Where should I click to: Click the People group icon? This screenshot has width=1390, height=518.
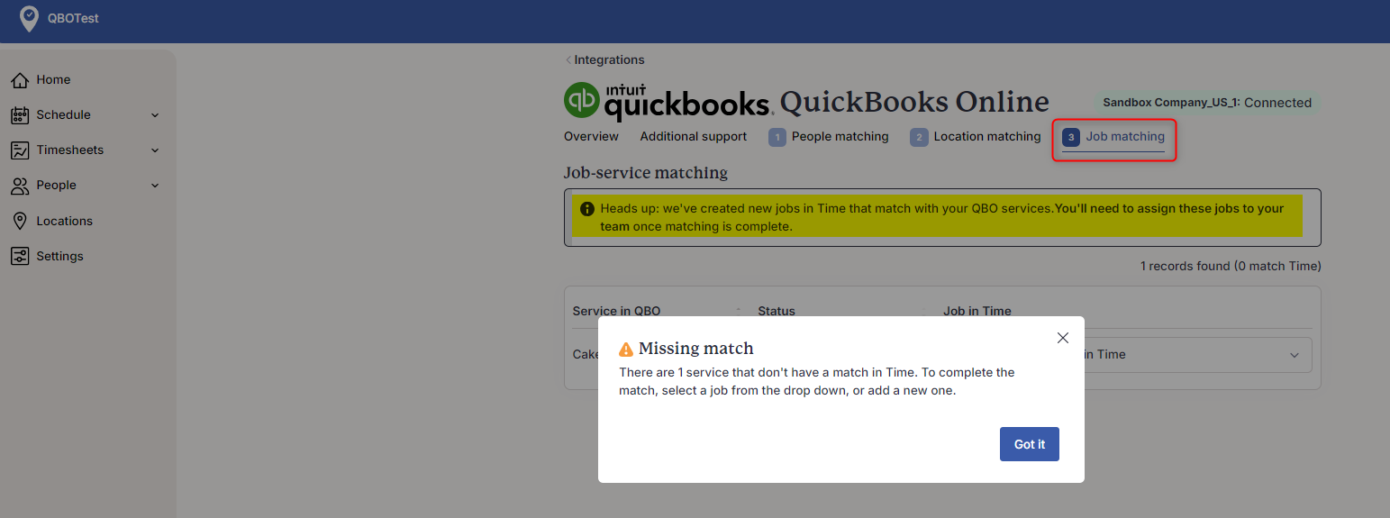pos(20,186)
